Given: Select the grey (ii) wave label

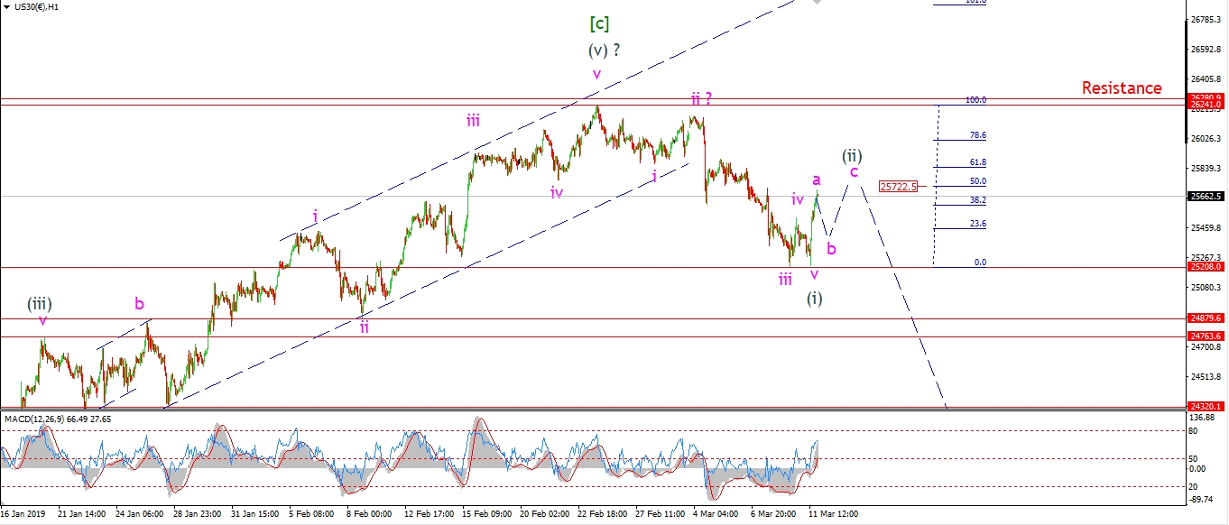Looking at the screenshot, I should click(851, 154).
